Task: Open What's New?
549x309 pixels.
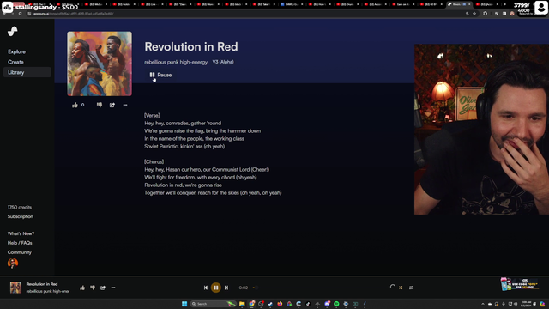Action: pyautogui.click(x=21, y=233)
